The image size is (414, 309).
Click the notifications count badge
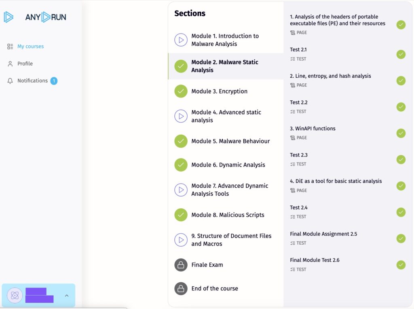pos(54,81)
